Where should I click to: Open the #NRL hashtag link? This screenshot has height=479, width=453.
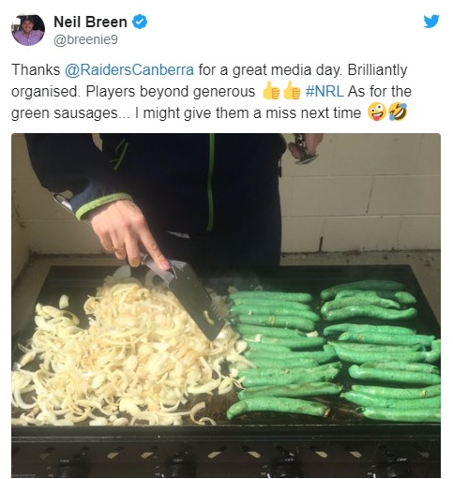coord(325,91)
